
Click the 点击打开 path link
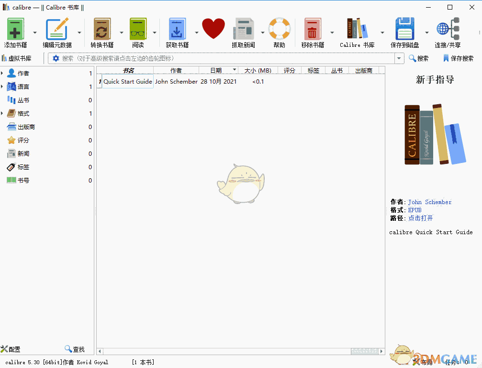click(x=420, y=218)
